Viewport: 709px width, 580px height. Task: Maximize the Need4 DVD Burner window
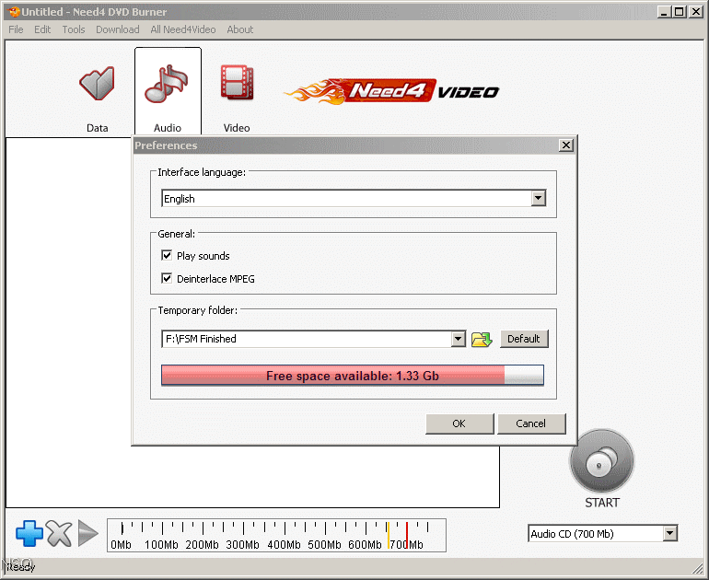pos(680,12)
